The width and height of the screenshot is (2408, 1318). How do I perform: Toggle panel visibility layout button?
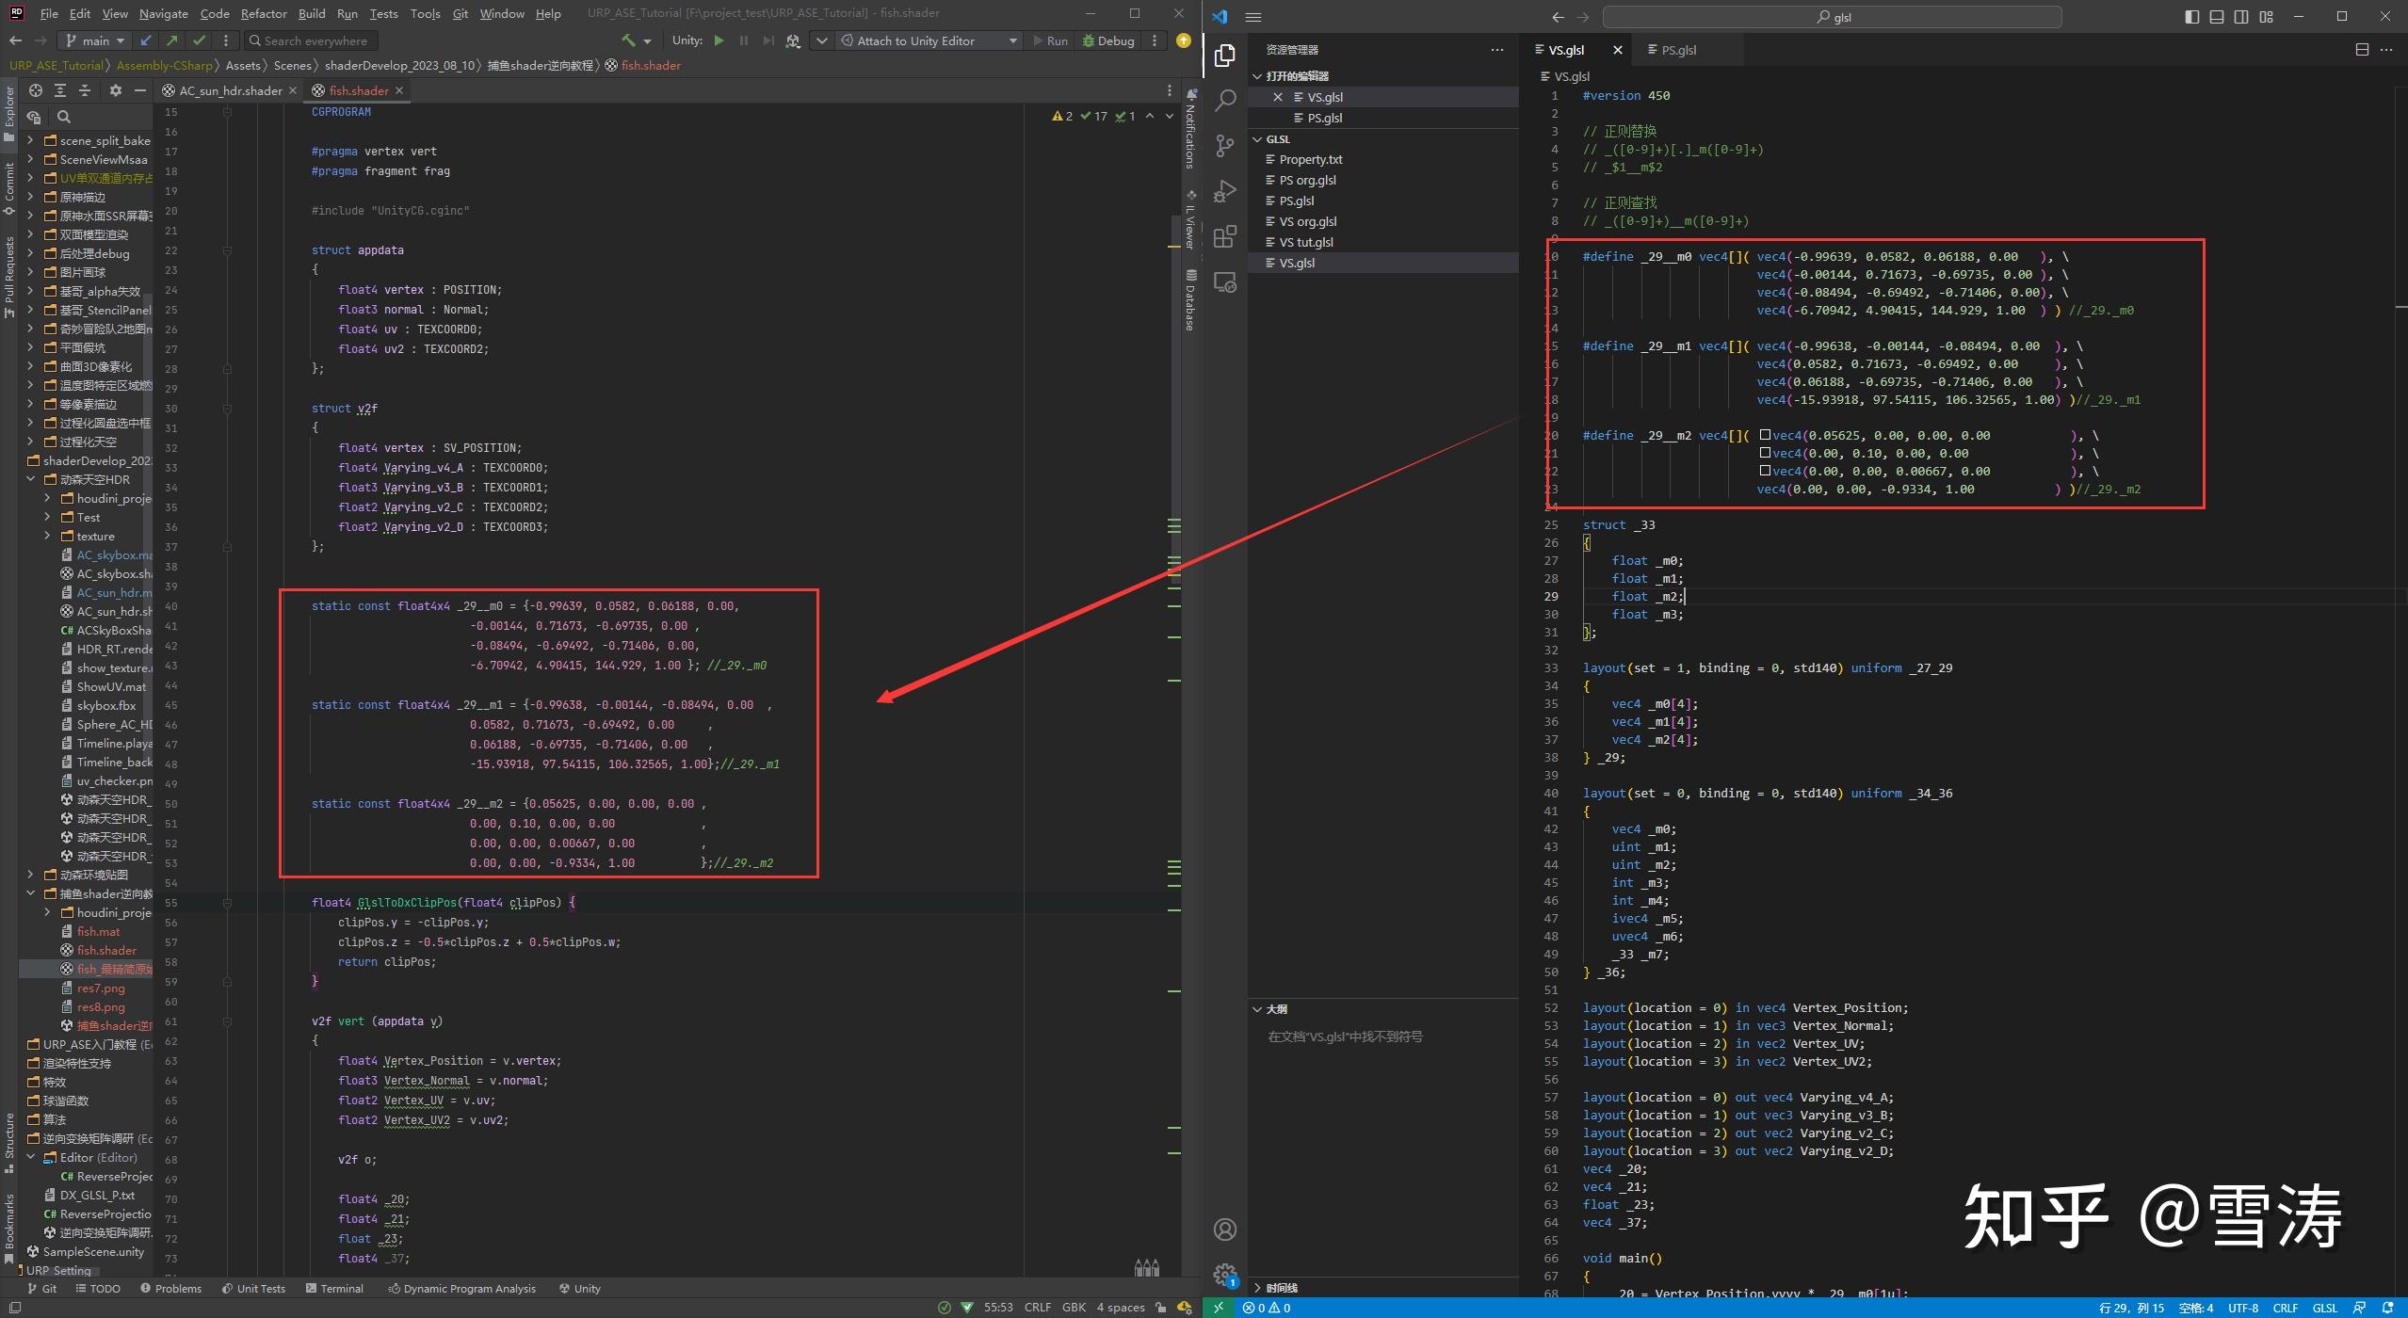pos(2216,16)
